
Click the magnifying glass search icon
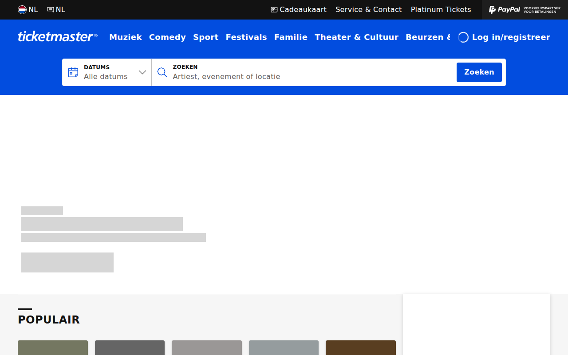point(162,72)
